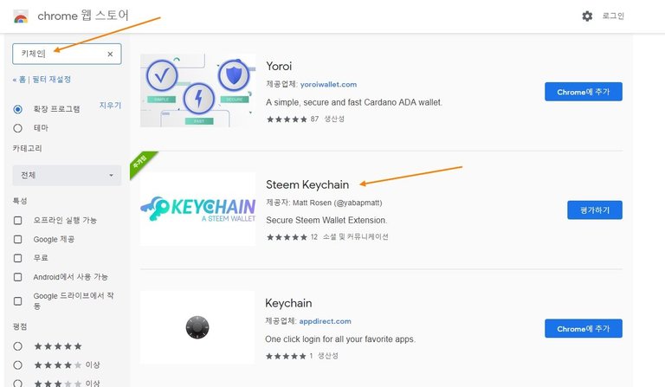Add Yoroi with Chrome에 추가 button
This screenshot has height=387, width=665.
[x=583, y=92]
